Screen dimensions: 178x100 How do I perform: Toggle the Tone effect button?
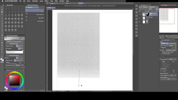[x=164, y=43]
